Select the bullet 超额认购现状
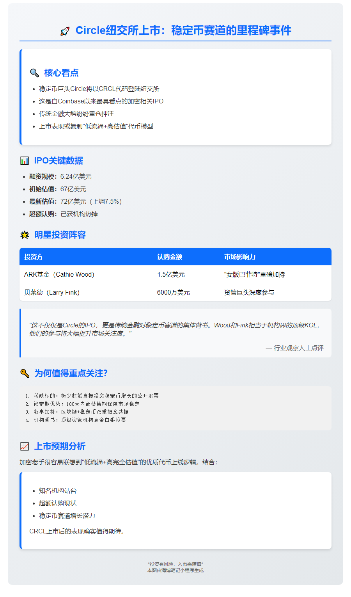 58,503
